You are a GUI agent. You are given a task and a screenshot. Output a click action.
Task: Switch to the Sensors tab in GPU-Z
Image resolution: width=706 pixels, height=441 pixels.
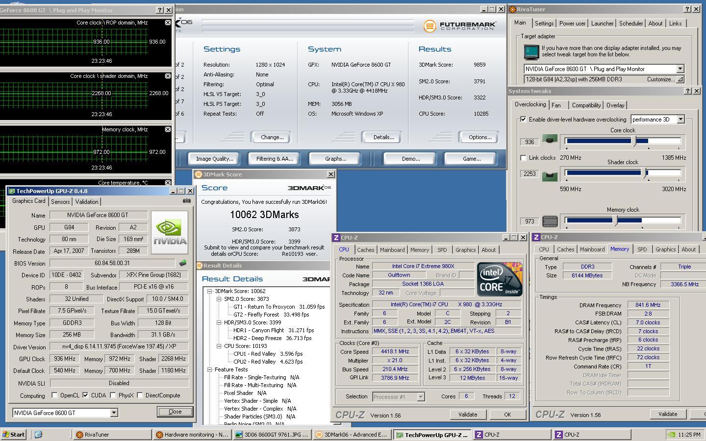click(x=60, y=201)
